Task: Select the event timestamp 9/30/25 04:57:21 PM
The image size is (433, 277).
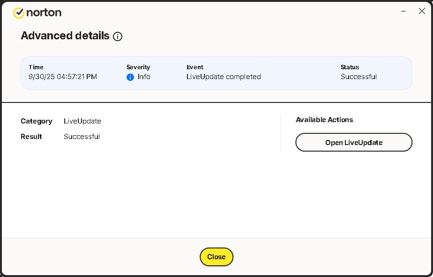Action: [63, 77]
